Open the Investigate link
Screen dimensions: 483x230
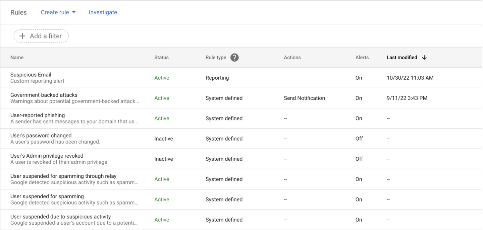(103, 12)
